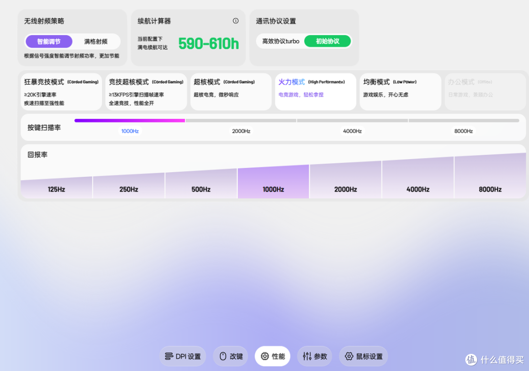Click the mouse icon beside 改键

pos(223,356)
